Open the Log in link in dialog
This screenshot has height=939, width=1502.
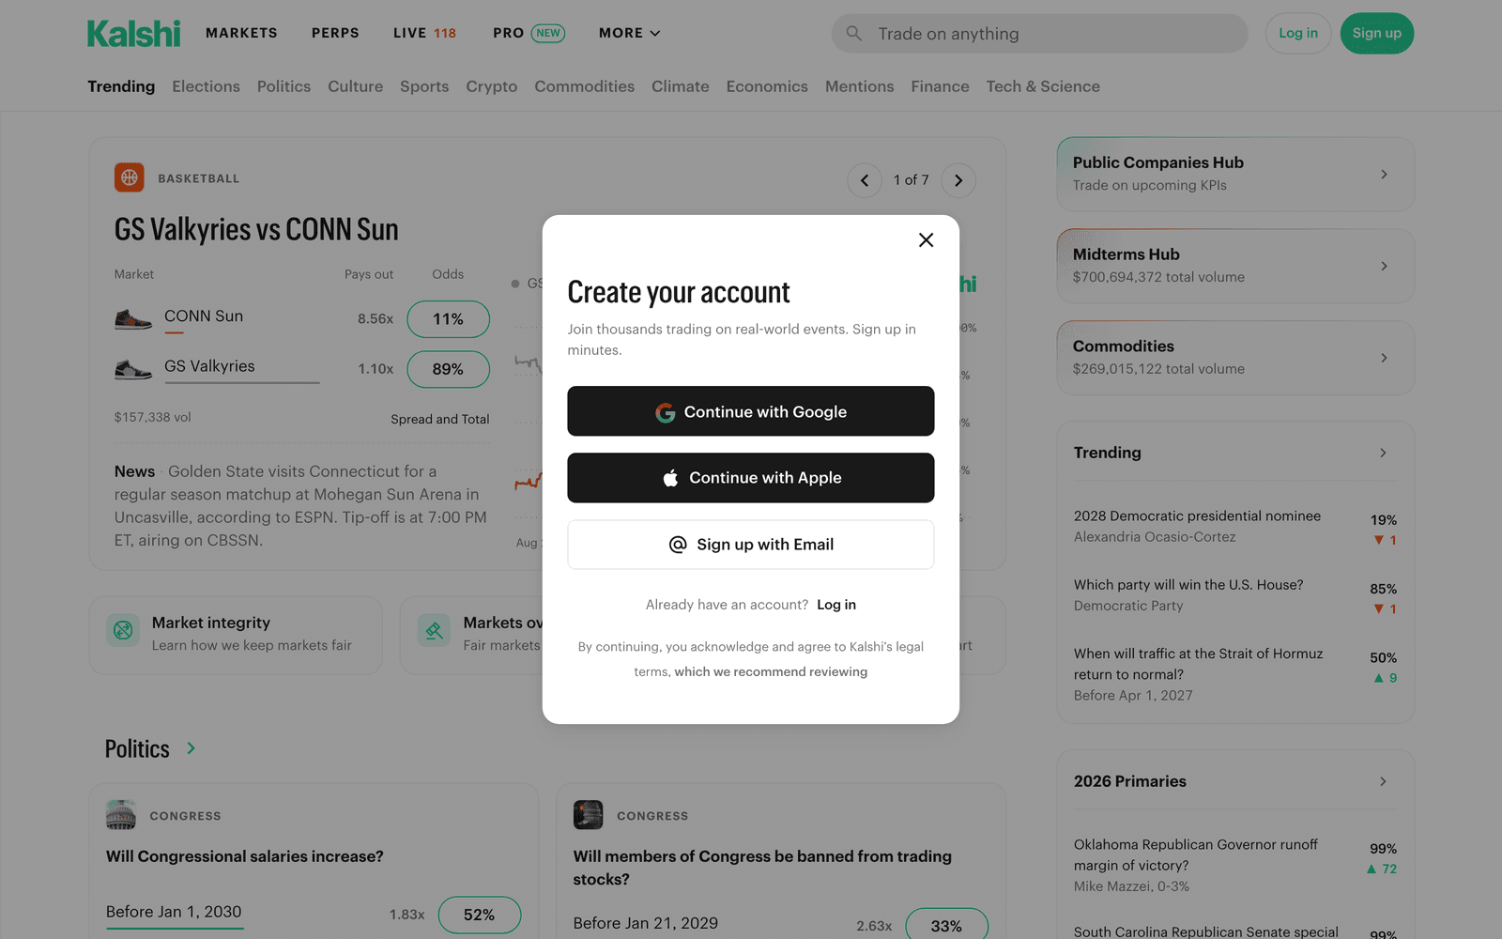point(836,605)
